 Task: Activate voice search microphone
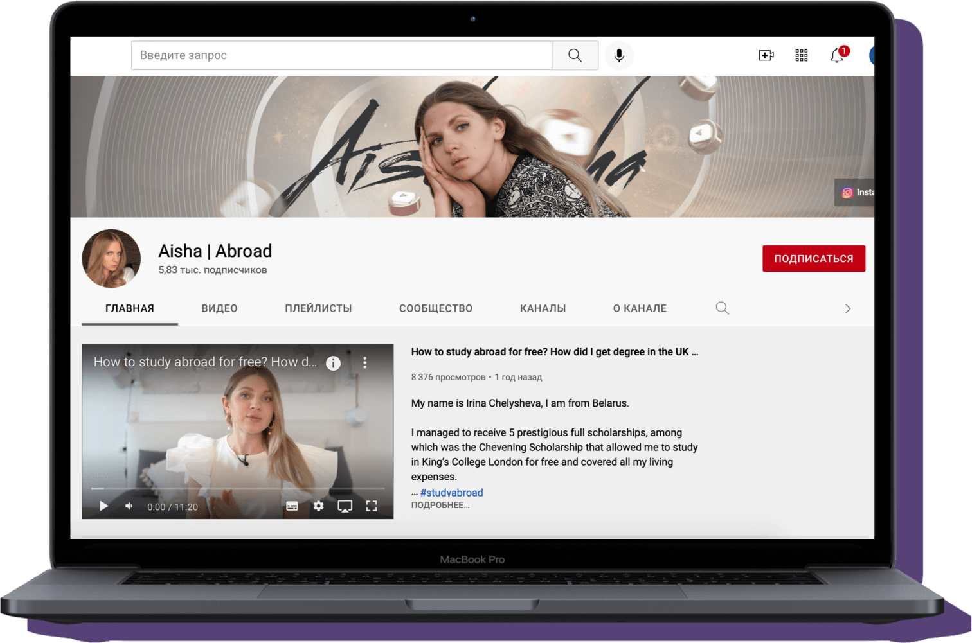point(619,55)
